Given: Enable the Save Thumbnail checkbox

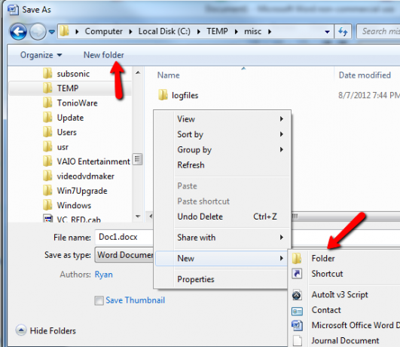Looking at the screenshot, I should click(99, 300).
